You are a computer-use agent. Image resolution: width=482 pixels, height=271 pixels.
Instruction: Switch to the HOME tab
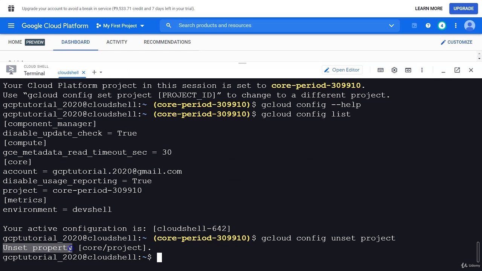[15, 42]
